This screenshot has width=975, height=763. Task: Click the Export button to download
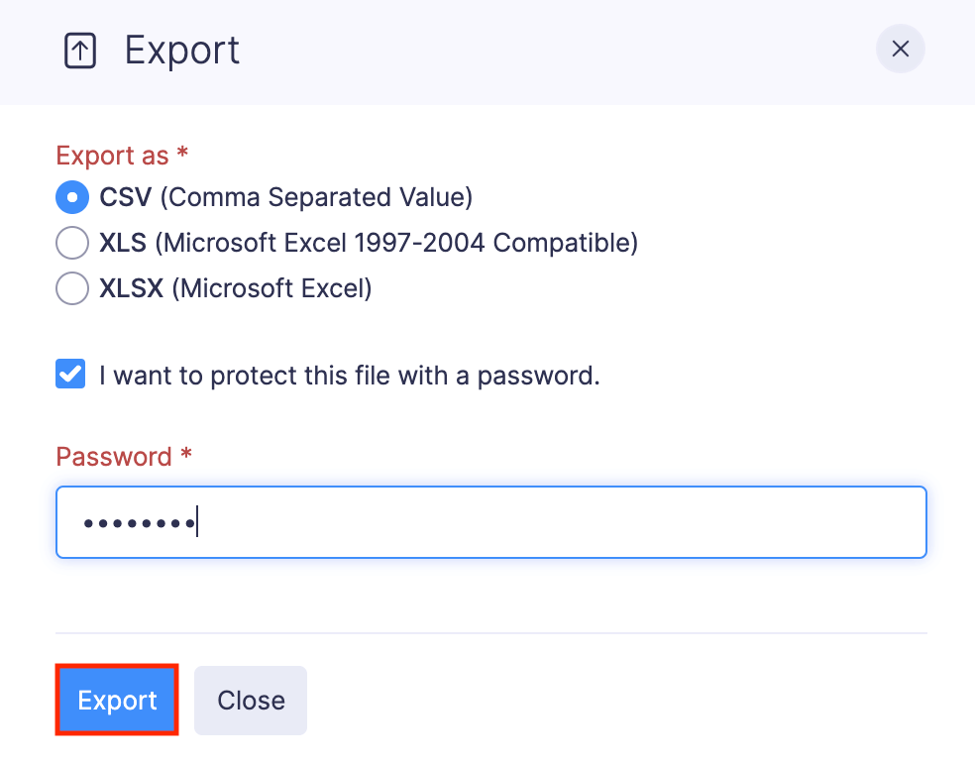point(116,700)
